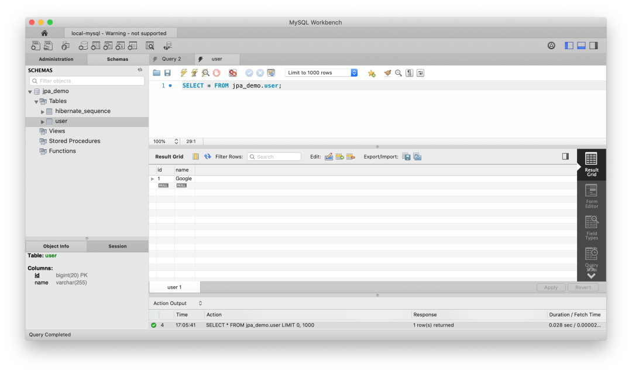Expand the user table node
This screenshot has width=632, height=374.
(x=42, y=121)
